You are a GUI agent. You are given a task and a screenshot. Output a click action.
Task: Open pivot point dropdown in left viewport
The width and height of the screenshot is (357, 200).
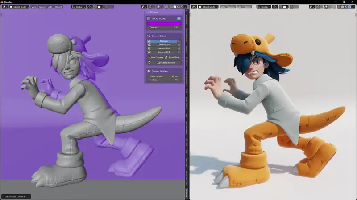[90, 7]
